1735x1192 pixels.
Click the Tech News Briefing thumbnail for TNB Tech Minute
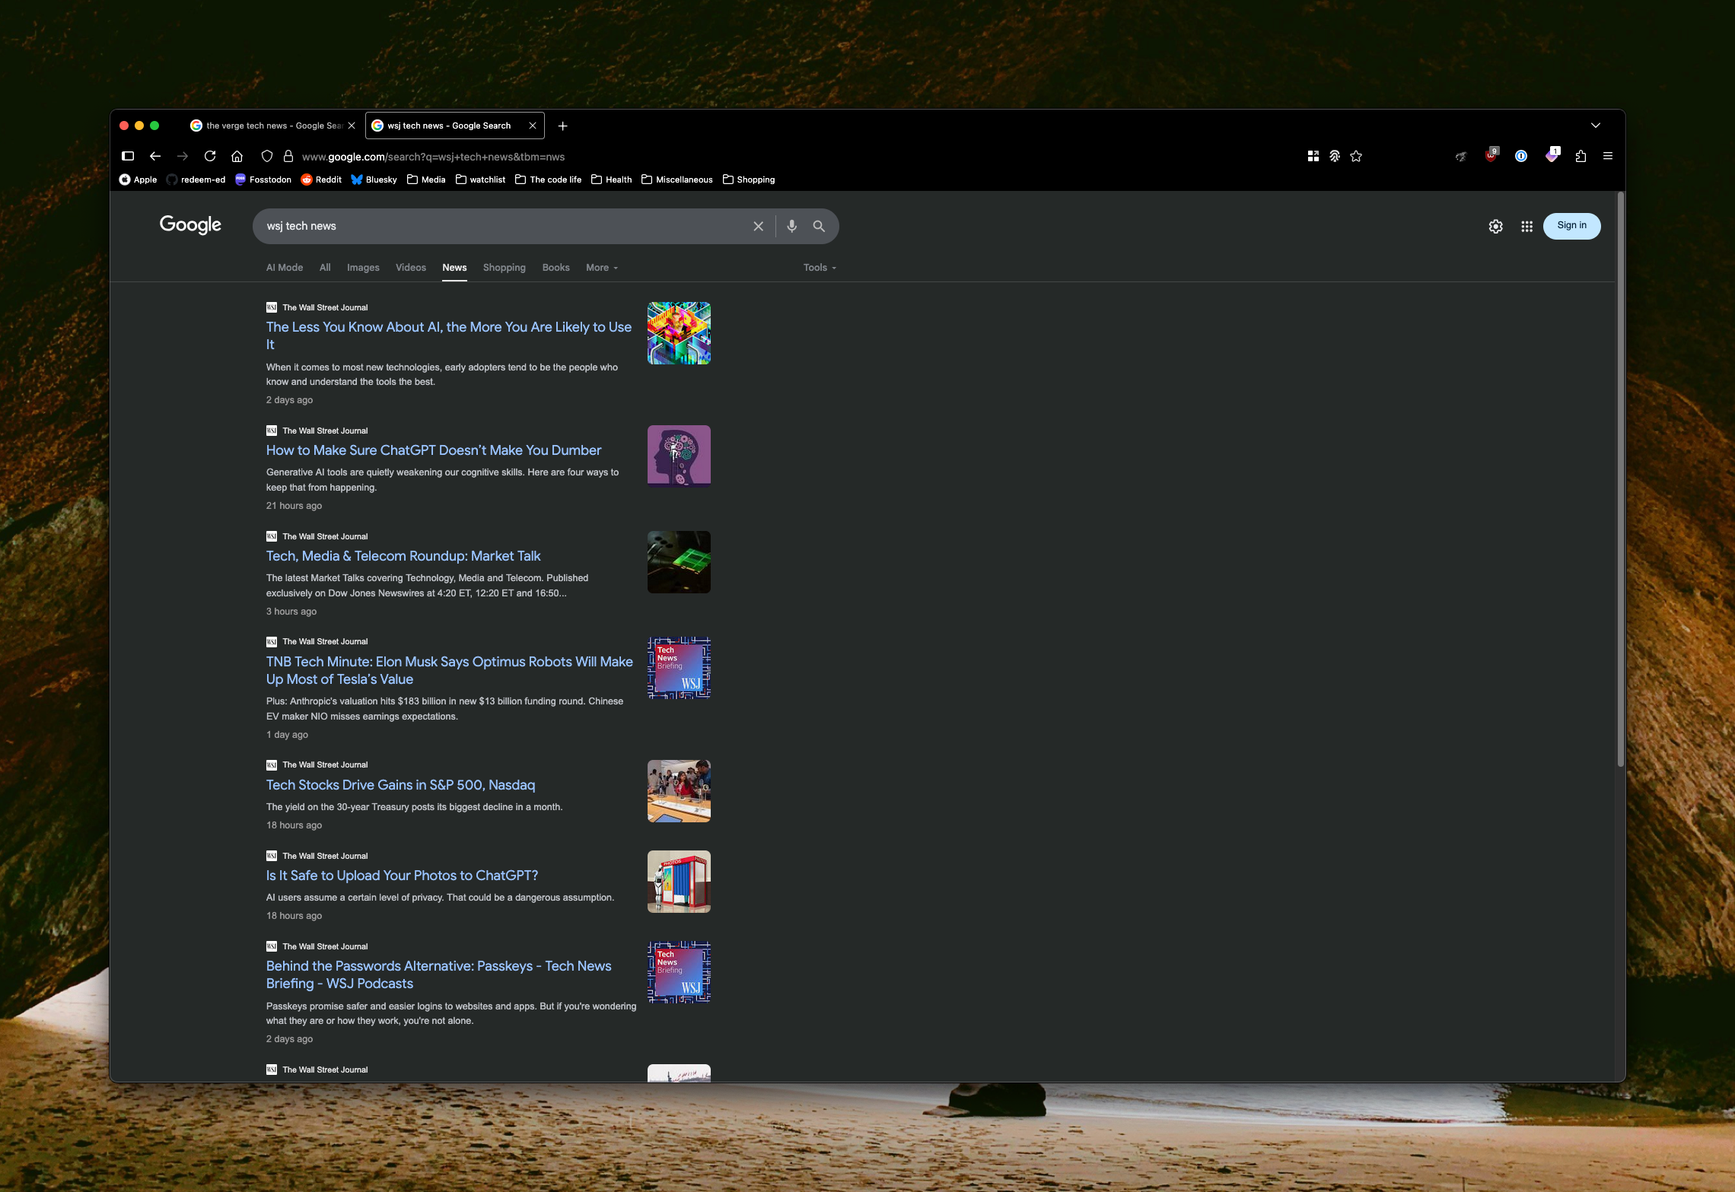pyautogui.click(x=679, y=668)
